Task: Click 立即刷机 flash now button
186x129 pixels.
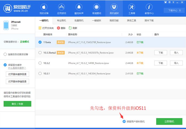Action: (169, 122)
